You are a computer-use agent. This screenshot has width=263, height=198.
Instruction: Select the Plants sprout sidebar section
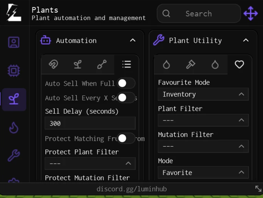click(x=14, y=99)
